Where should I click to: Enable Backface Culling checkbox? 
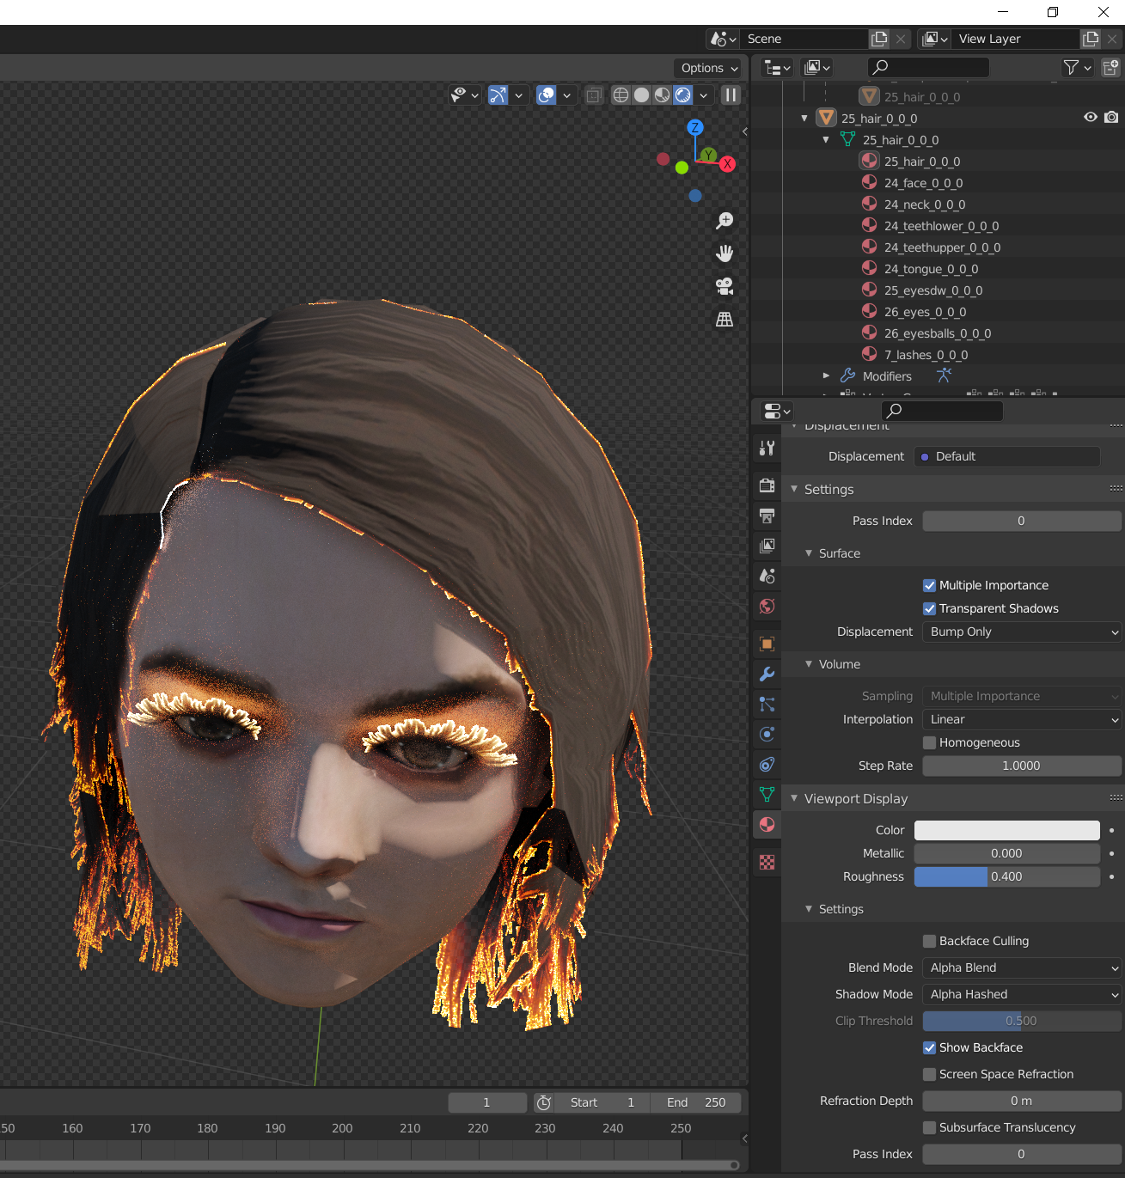tap(929, 941)
